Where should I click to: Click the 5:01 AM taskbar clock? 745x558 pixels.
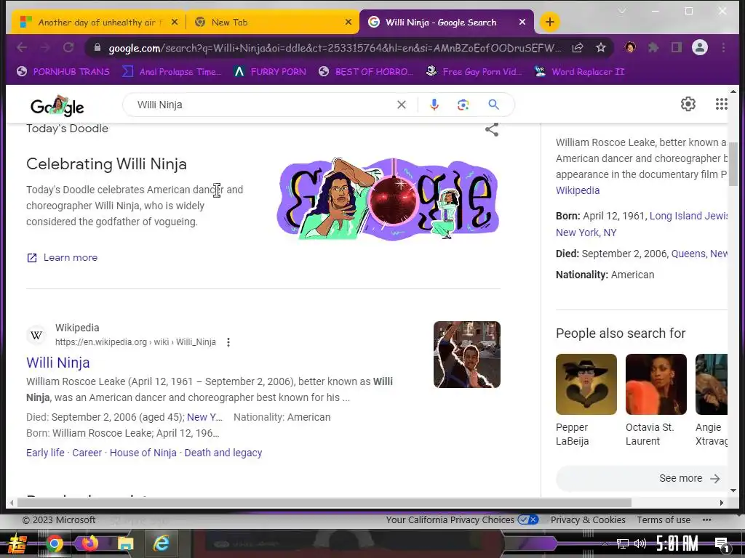point(677,543)
